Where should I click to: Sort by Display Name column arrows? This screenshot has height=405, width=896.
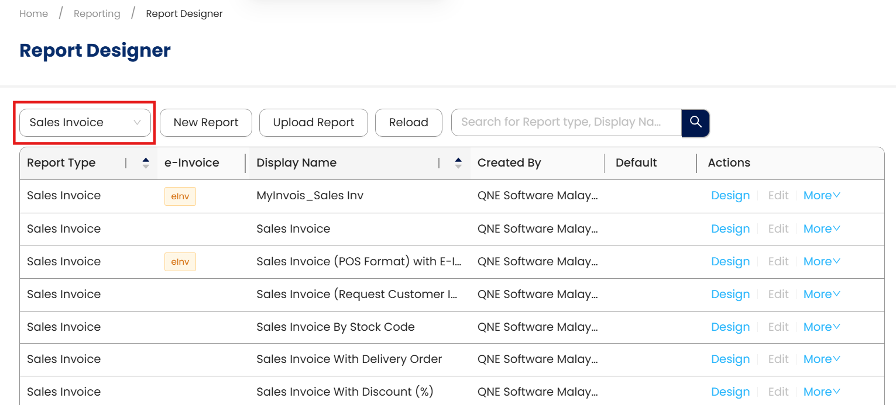tap(458, 163)
